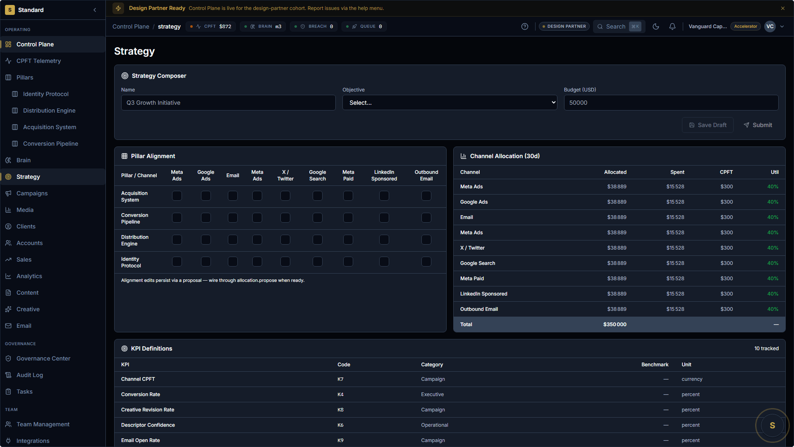Viewport: 794px width, 447px height.
Task: Open Distribution Engine pillar
Action: coord(56,111)
